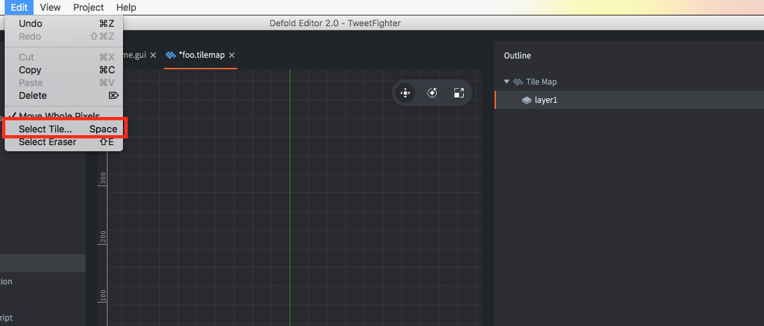764x326 pixels.
Task: Open the Project menu
Action: click(88, 7)
